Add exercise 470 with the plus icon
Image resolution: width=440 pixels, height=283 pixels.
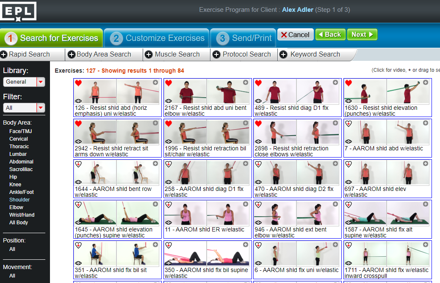[x=335, y=163]
